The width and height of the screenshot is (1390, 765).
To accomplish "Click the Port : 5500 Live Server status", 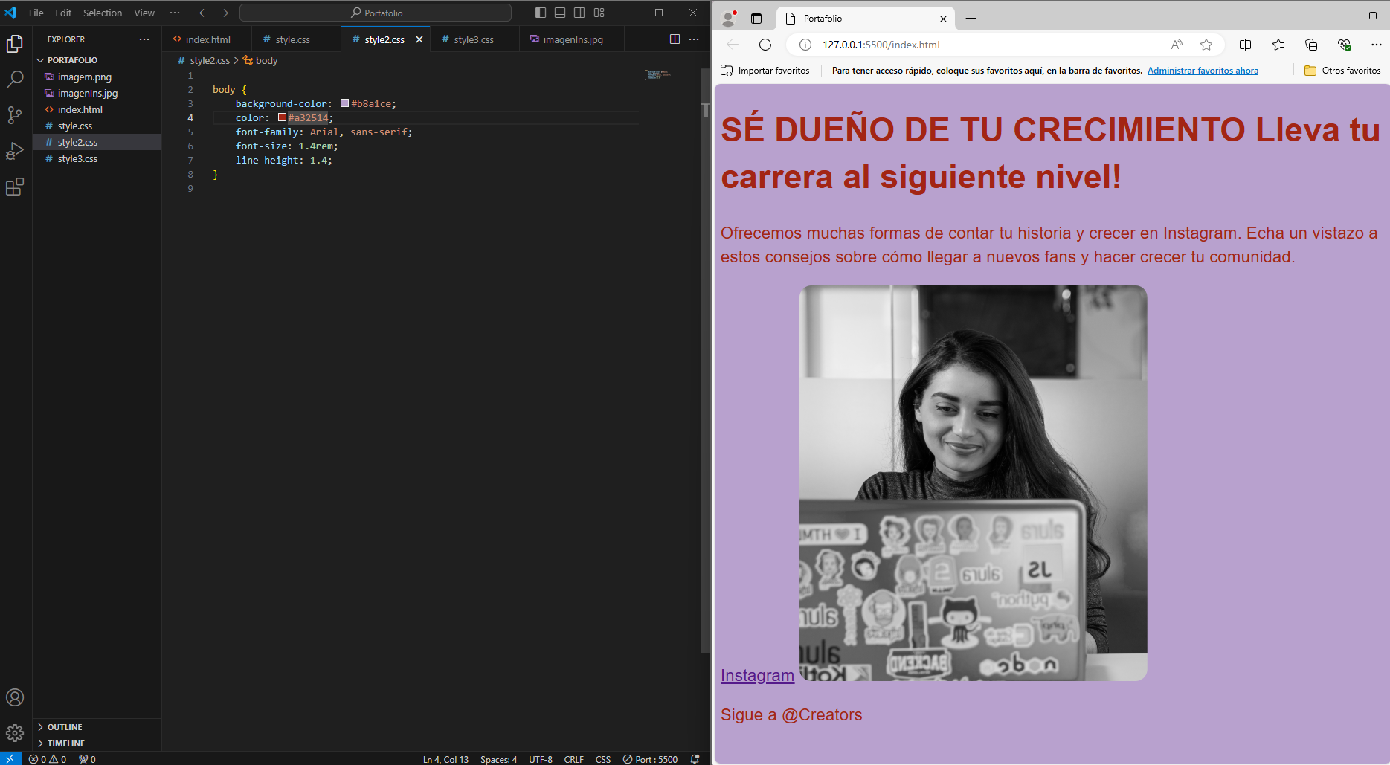I will pyautogui.click(x=650, y=759).
